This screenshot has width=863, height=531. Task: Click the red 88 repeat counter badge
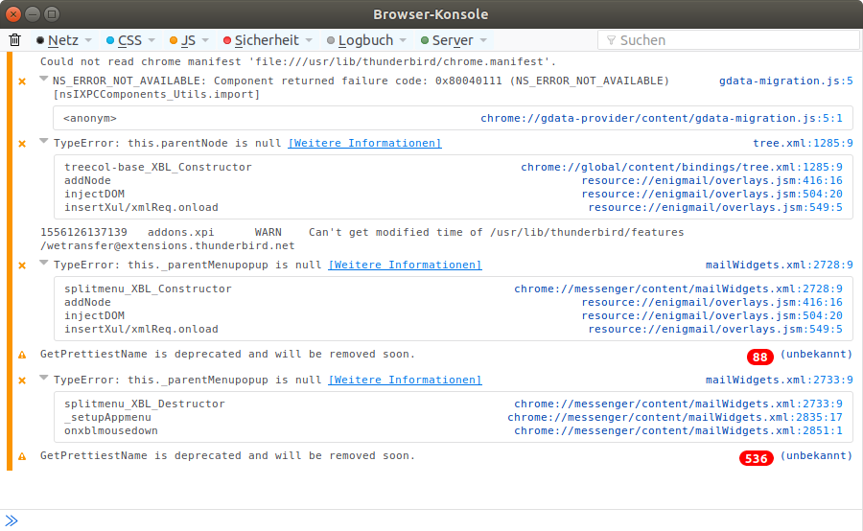(x=760, y=357)
